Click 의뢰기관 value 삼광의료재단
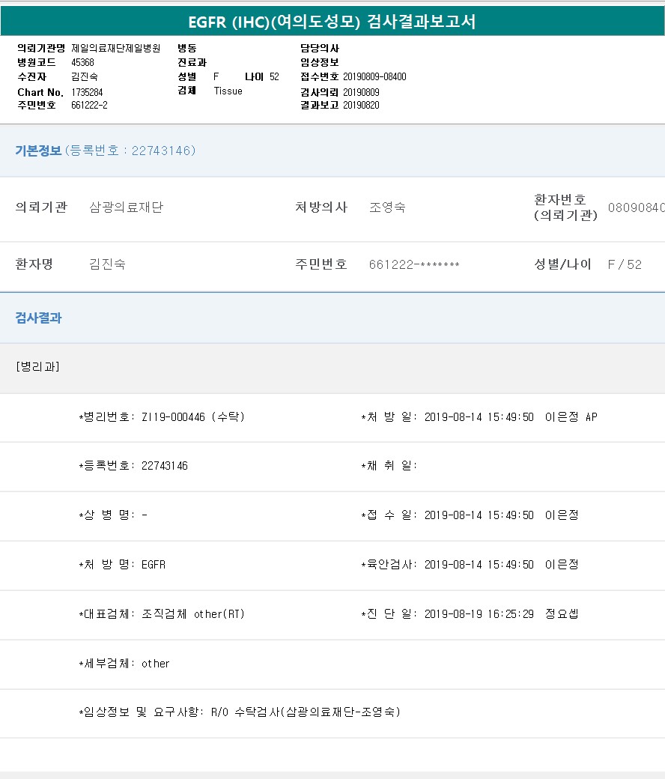The width and height of the screenshot is (665, 779). pos(126,207)
